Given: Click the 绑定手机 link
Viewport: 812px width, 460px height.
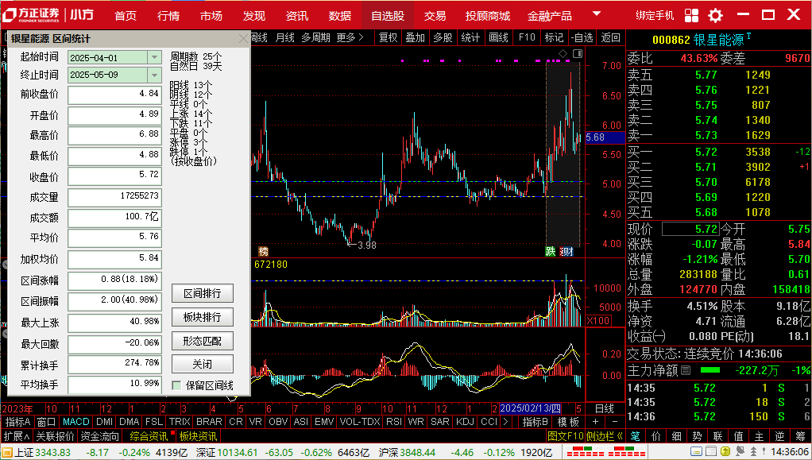Looking at the screenshot, I should point(655,15).
